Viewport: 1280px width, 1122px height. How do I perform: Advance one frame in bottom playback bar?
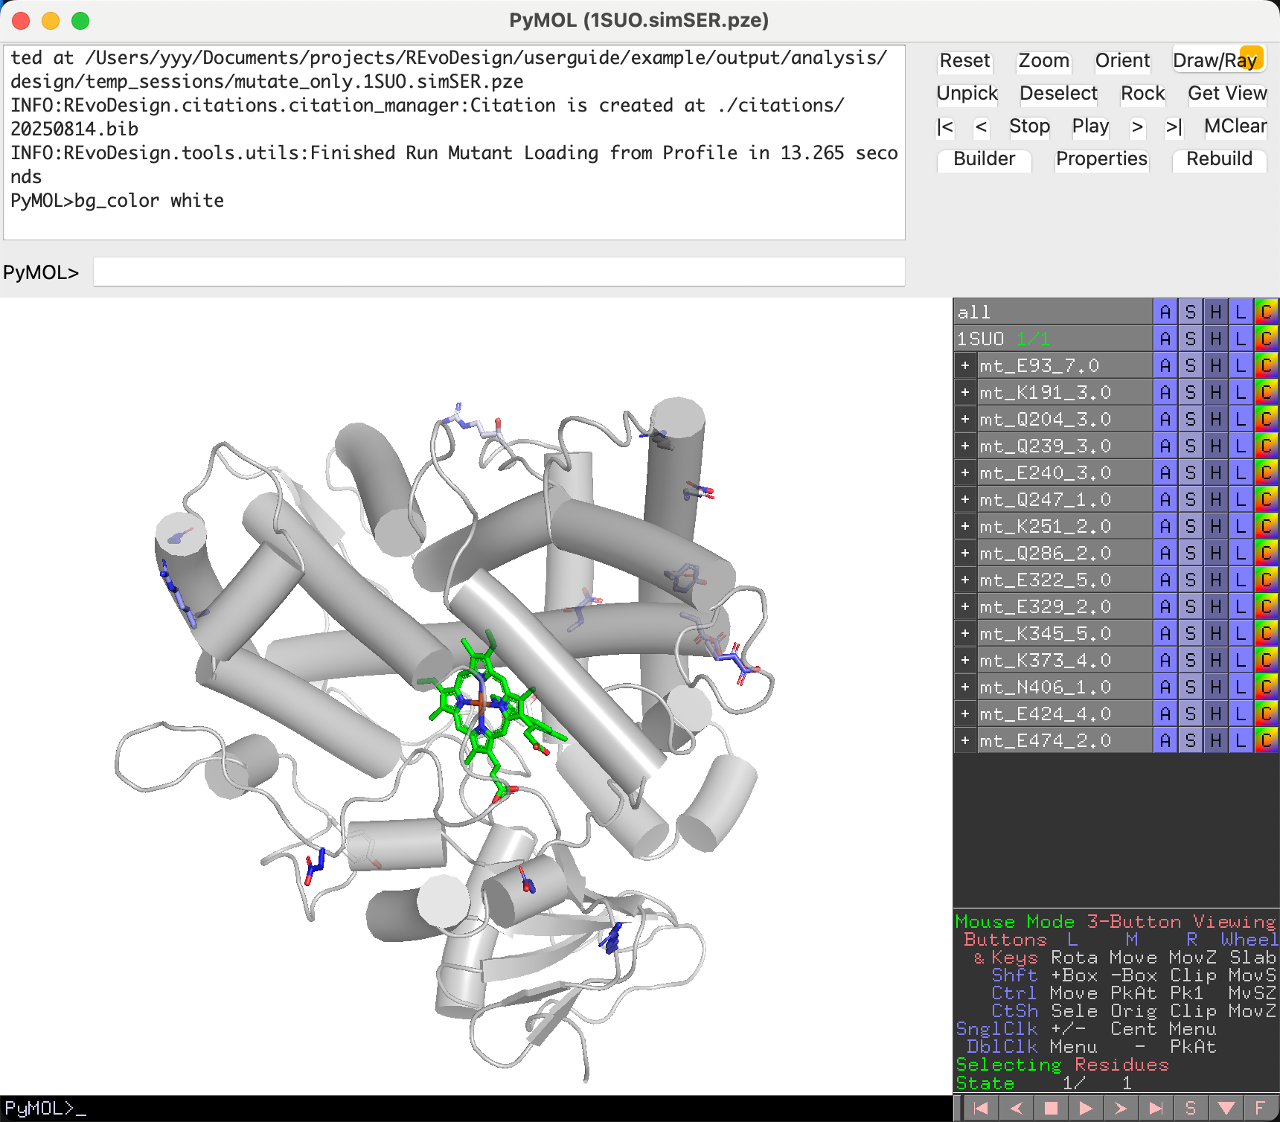point(1121,1108)
